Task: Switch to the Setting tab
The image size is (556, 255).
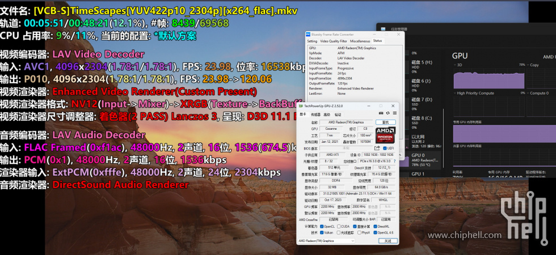Action: pos(312,41)
